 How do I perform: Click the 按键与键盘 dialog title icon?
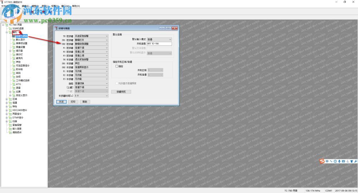[56, 28]
